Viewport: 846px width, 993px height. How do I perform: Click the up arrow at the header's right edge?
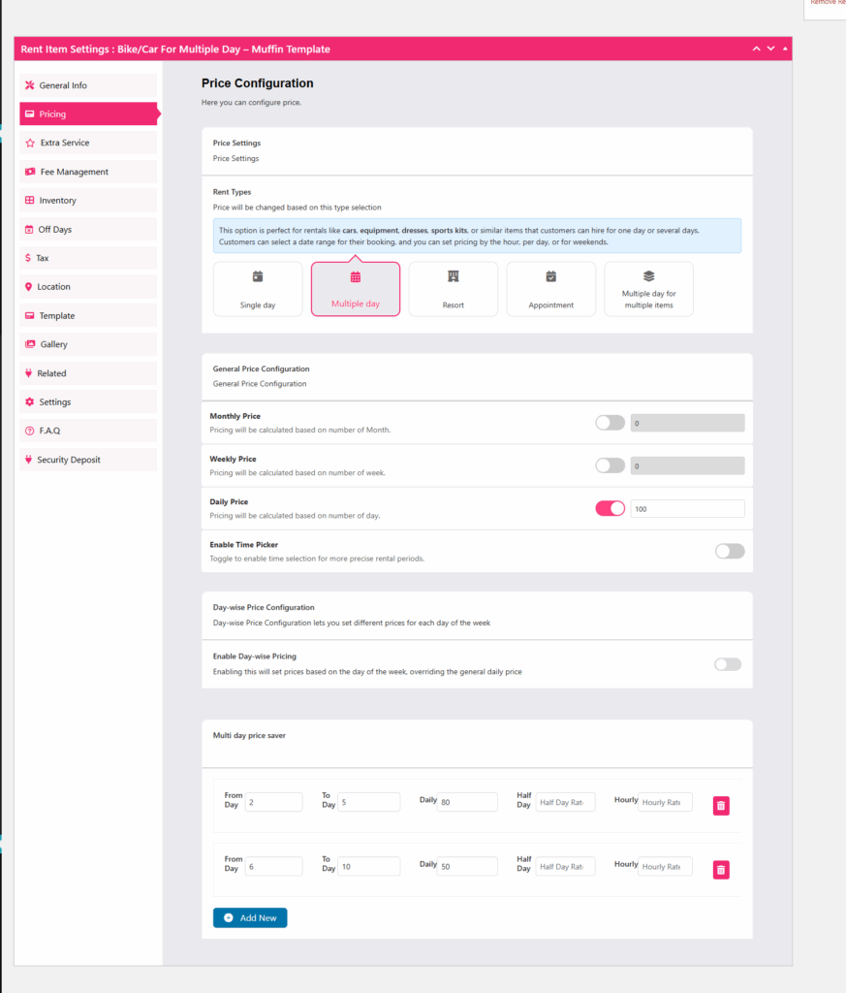coord(785,48)
